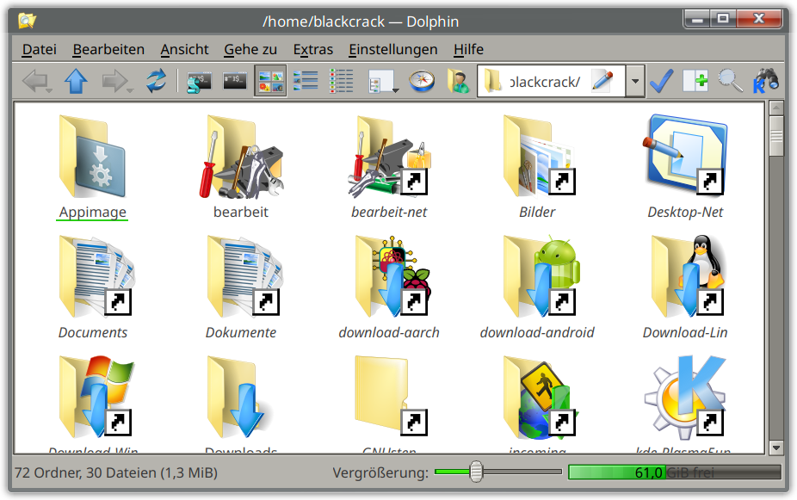Open the plain terminal icon in toolbar

pyautogui.click(x=235, y=81)
